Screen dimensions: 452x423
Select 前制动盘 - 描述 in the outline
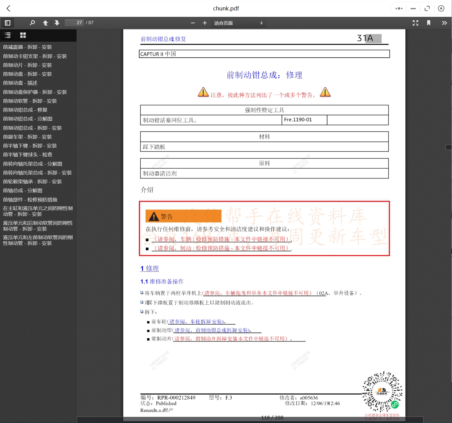coord(19,83)
